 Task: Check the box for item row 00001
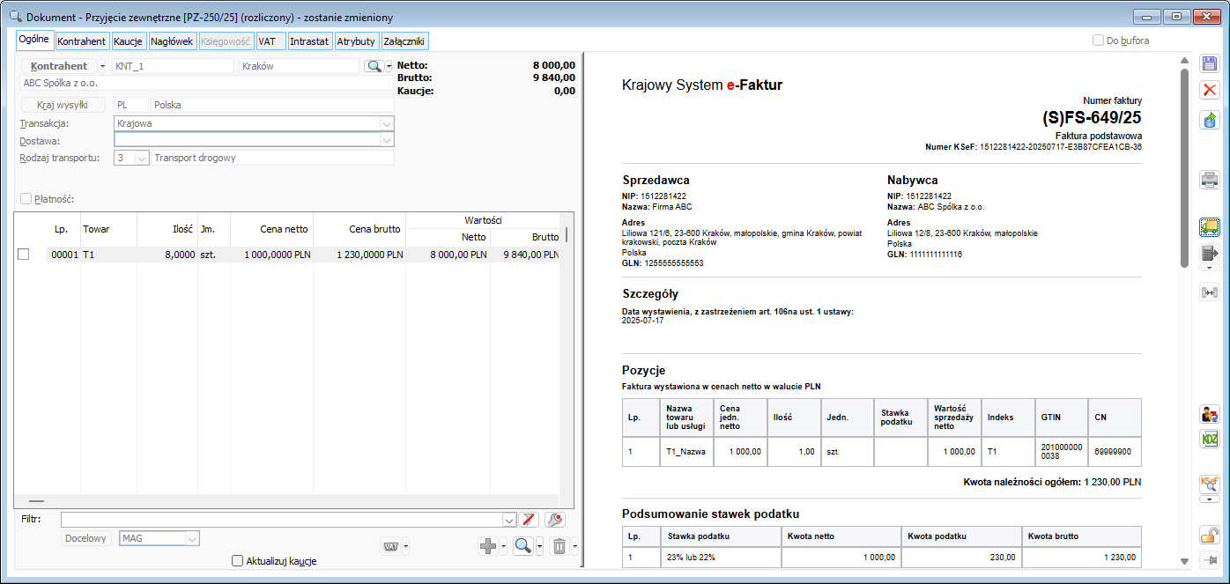point(24,255)
